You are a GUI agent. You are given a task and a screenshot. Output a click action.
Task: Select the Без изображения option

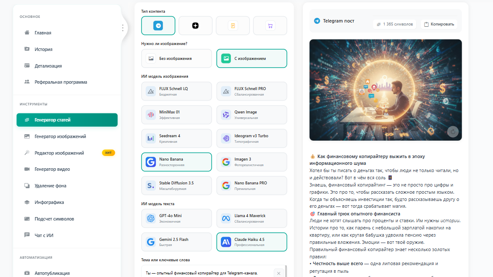pyautogui.click(x=176, y=59)
